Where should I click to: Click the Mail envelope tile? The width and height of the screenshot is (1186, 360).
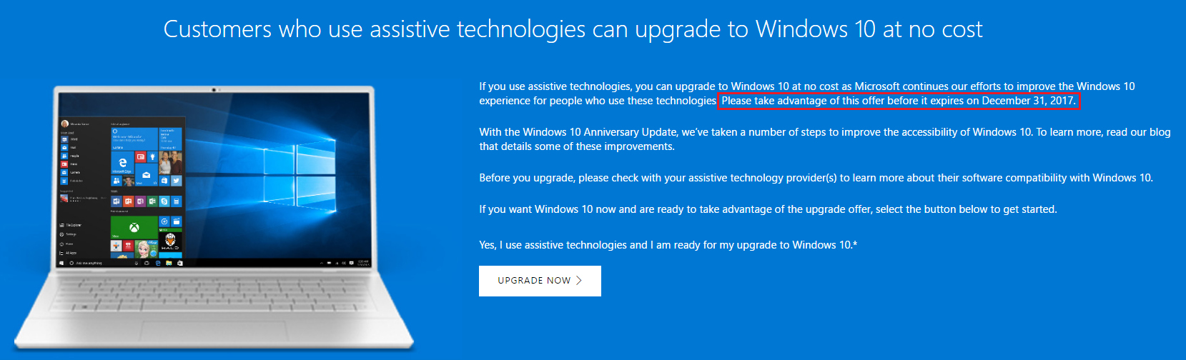[x=146, y=175]
